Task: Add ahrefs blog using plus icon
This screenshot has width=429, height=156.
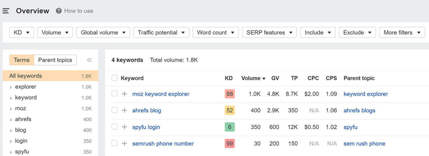Action: [124, 110]
